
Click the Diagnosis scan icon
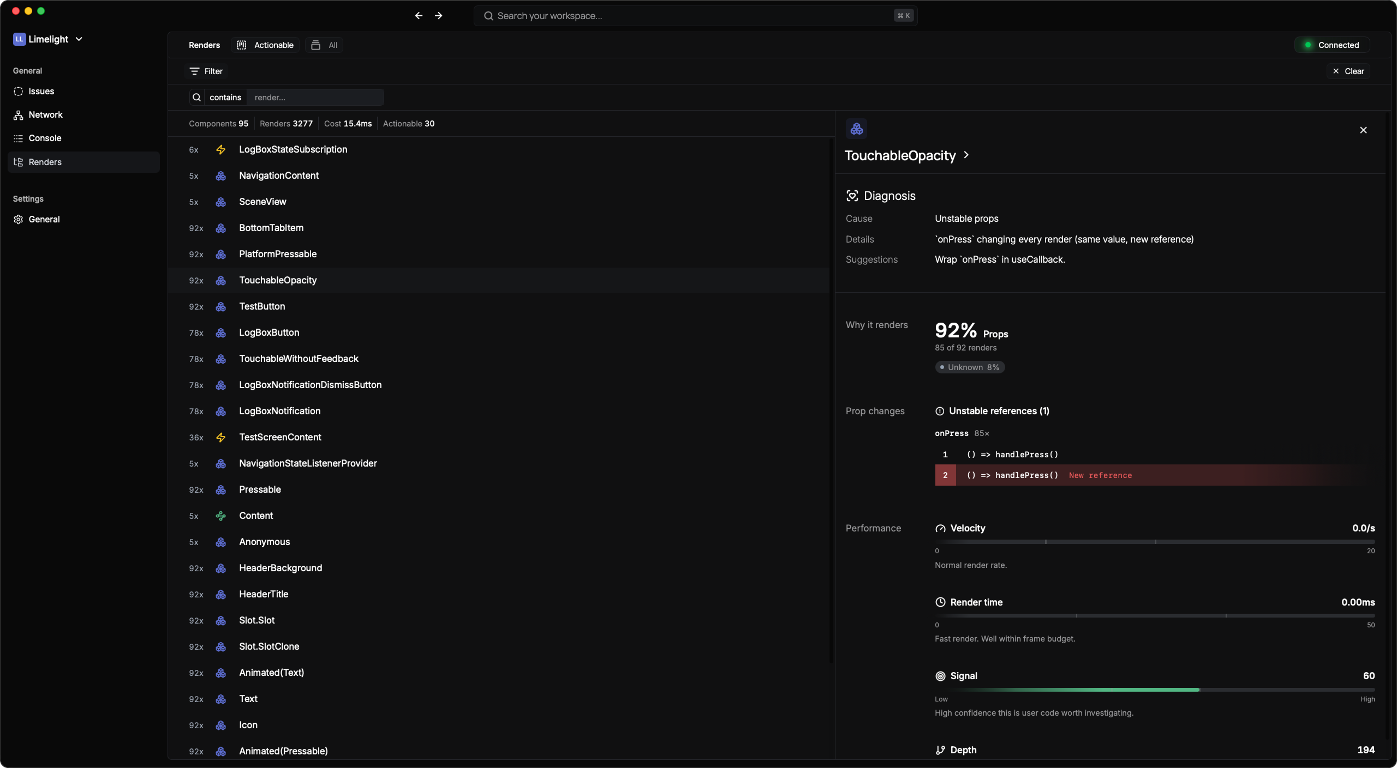coord(852,196)
